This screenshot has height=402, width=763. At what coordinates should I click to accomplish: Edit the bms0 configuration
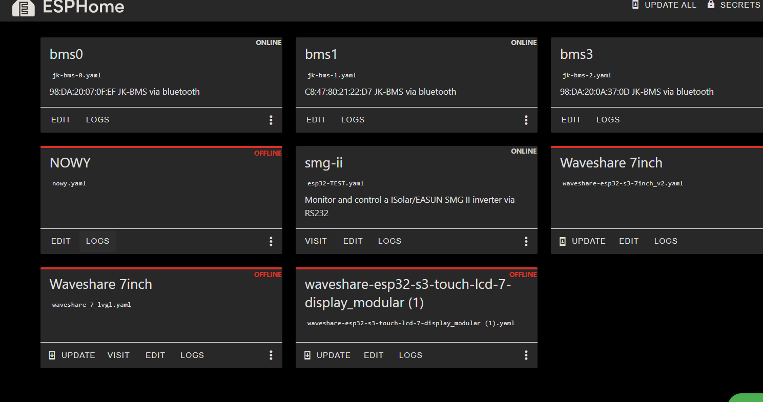point(61,120)
